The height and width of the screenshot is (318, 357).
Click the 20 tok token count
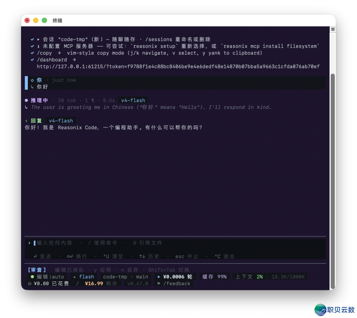[67, 100]
